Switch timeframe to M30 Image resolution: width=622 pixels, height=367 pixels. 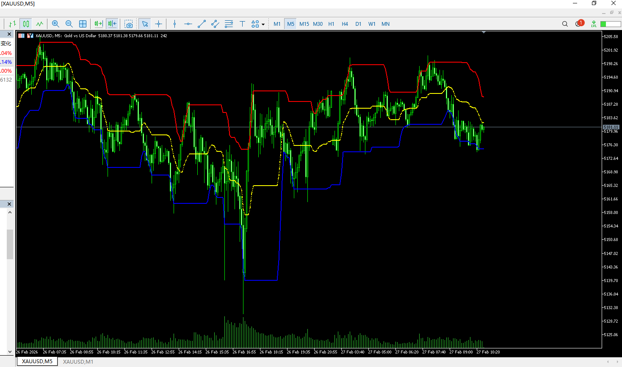[x=318, y=24]
